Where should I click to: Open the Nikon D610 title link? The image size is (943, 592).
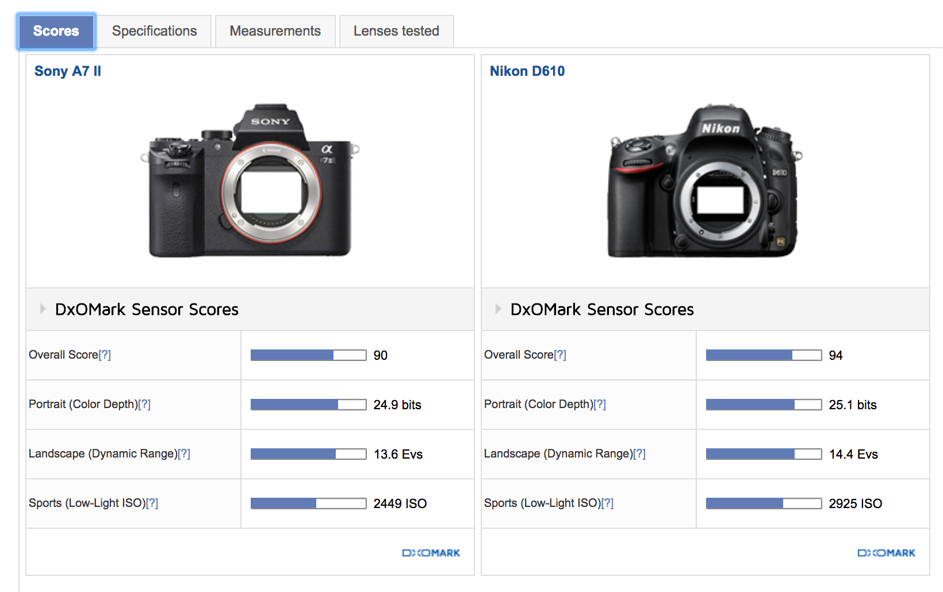[x=527, y=71]
